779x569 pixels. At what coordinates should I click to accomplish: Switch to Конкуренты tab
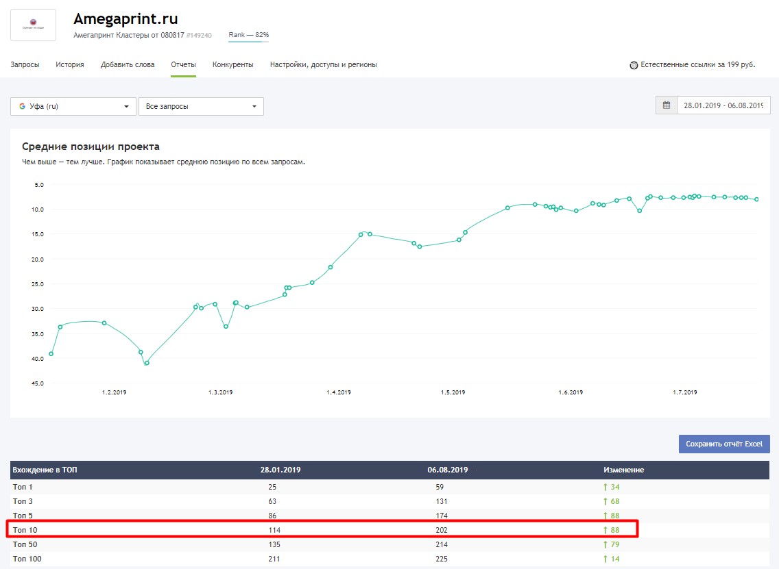click(233, 64)
